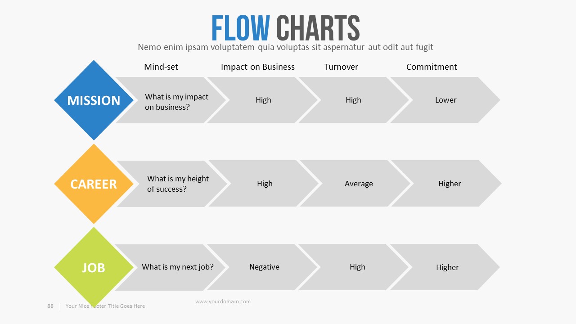Select the orange CAREER diamond
Image resolution: width=576 pixels, height=324 pixels.
click(94, 184)
